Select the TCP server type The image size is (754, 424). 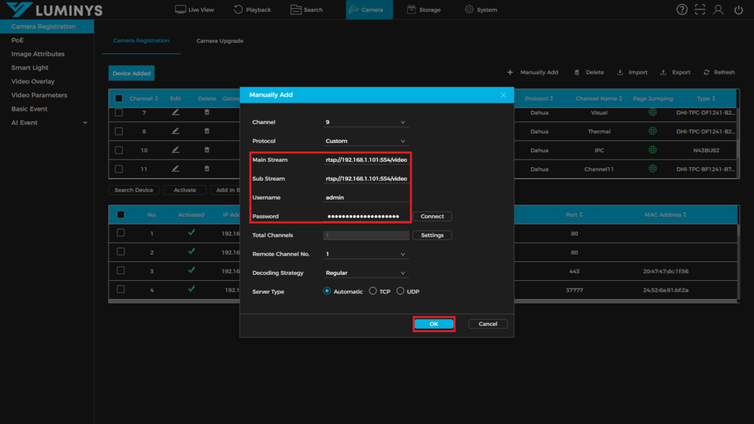pyautogui.click(x=373, y=291)
